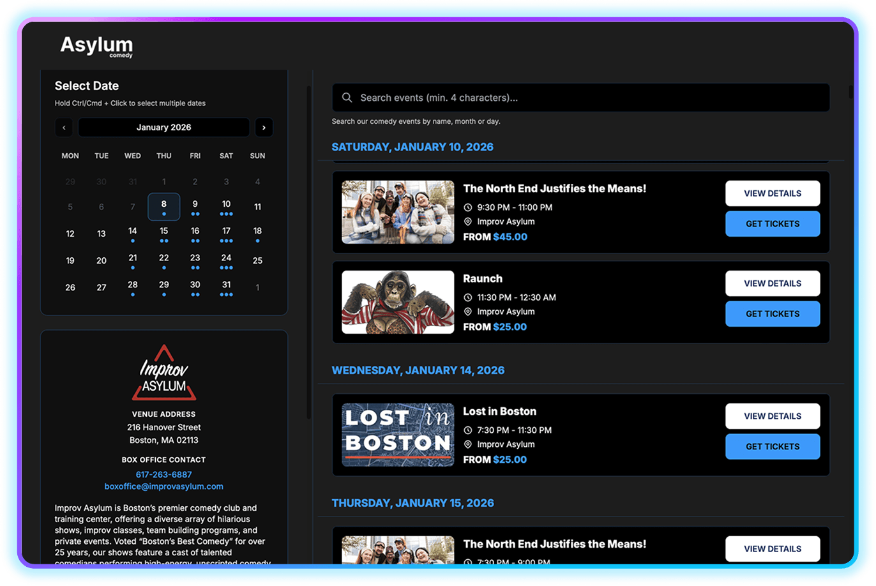The height and width of the screenshot is (586, 876).
Task: Select January 21 on the calendar
Action: (x=133, y=260)
